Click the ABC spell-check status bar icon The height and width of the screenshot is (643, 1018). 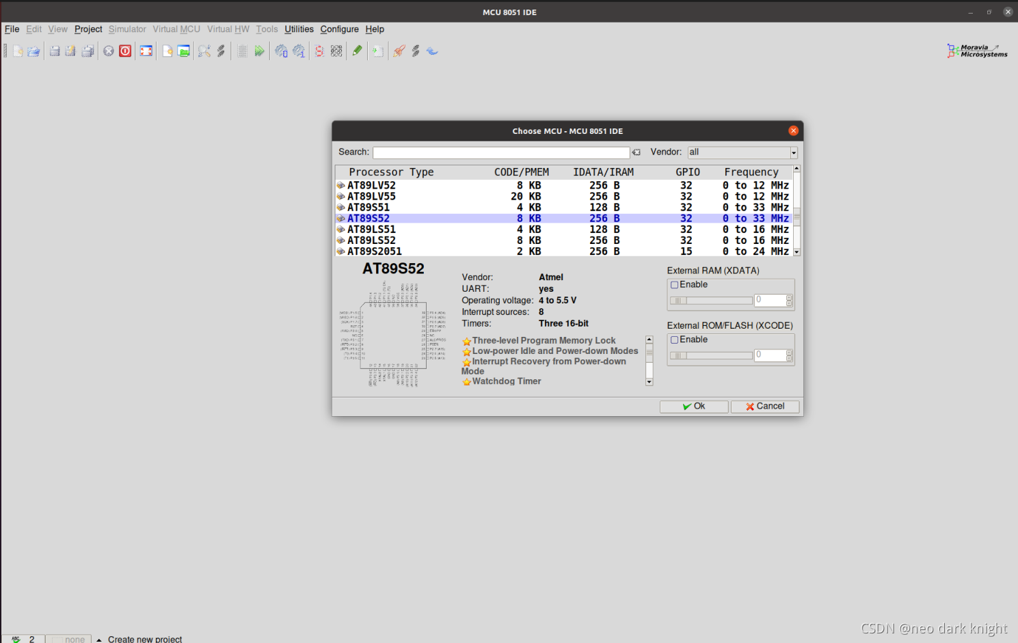[16, 640]
